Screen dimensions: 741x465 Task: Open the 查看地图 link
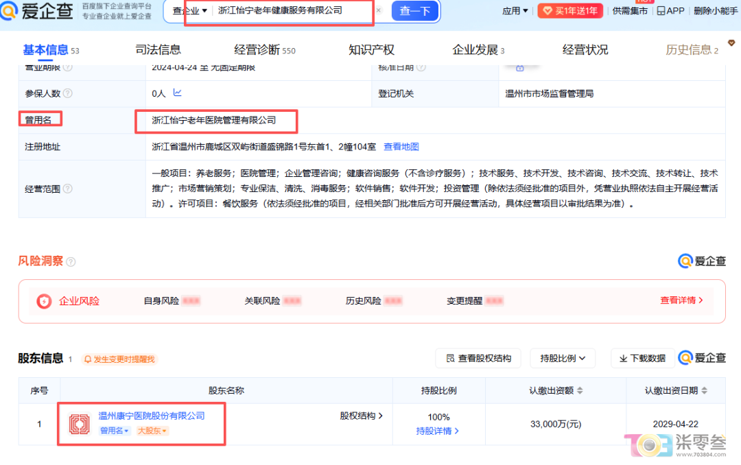[401, 147]
